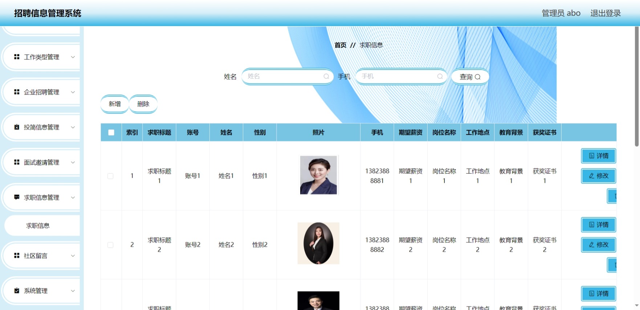
Task: Expand 社区留言 menu chevron
Action: coord(73,256)
